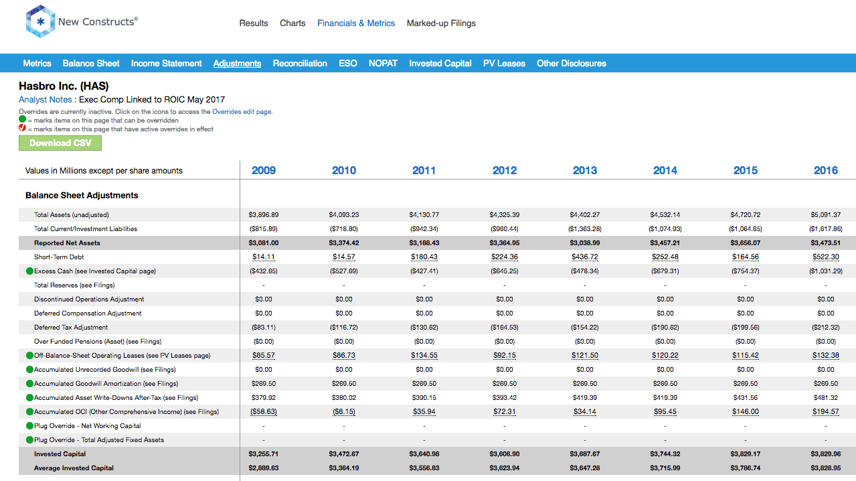Viewport: 856px width, 481px height.
Task: Open Marked-up Filings
Action: pyautogui.click(x=441, y=23)
